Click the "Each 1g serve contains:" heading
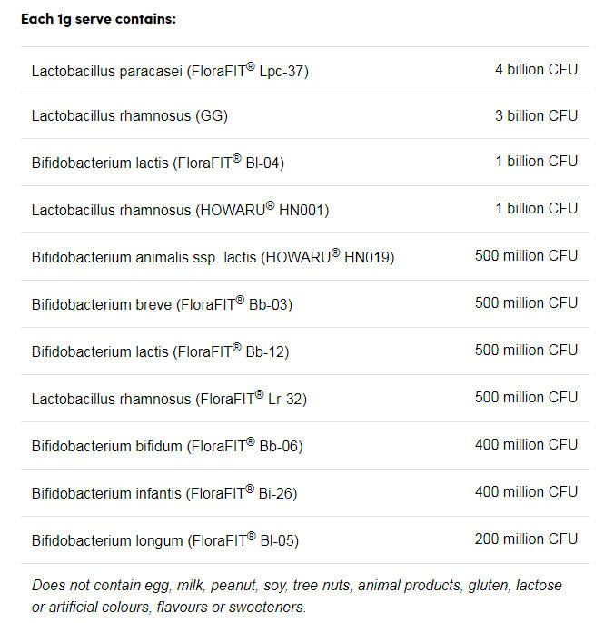614x623 pixels. (x=98, y=18)
